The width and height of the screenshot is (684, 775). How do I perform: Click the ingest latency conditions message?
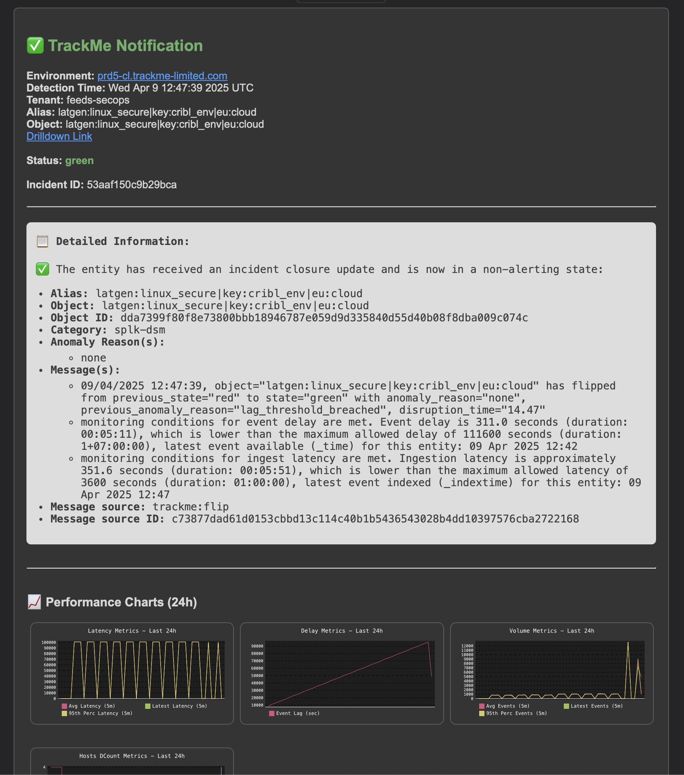(361, 477)
